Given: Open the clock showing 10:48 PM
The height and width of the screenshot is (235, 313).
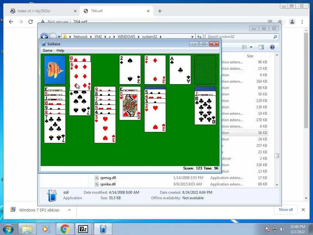Looking at the screenshot, I should point(297,229).
